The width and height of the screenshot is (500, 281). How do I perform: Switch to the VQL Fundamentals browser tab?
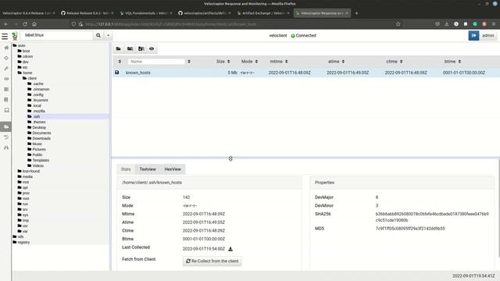(146, 13)
